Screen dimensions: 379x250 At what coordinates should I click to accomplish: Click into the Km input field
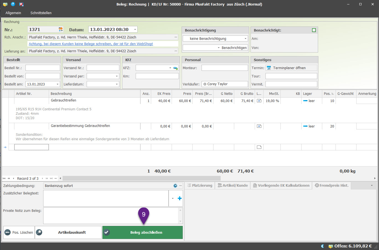click(157, 76)
